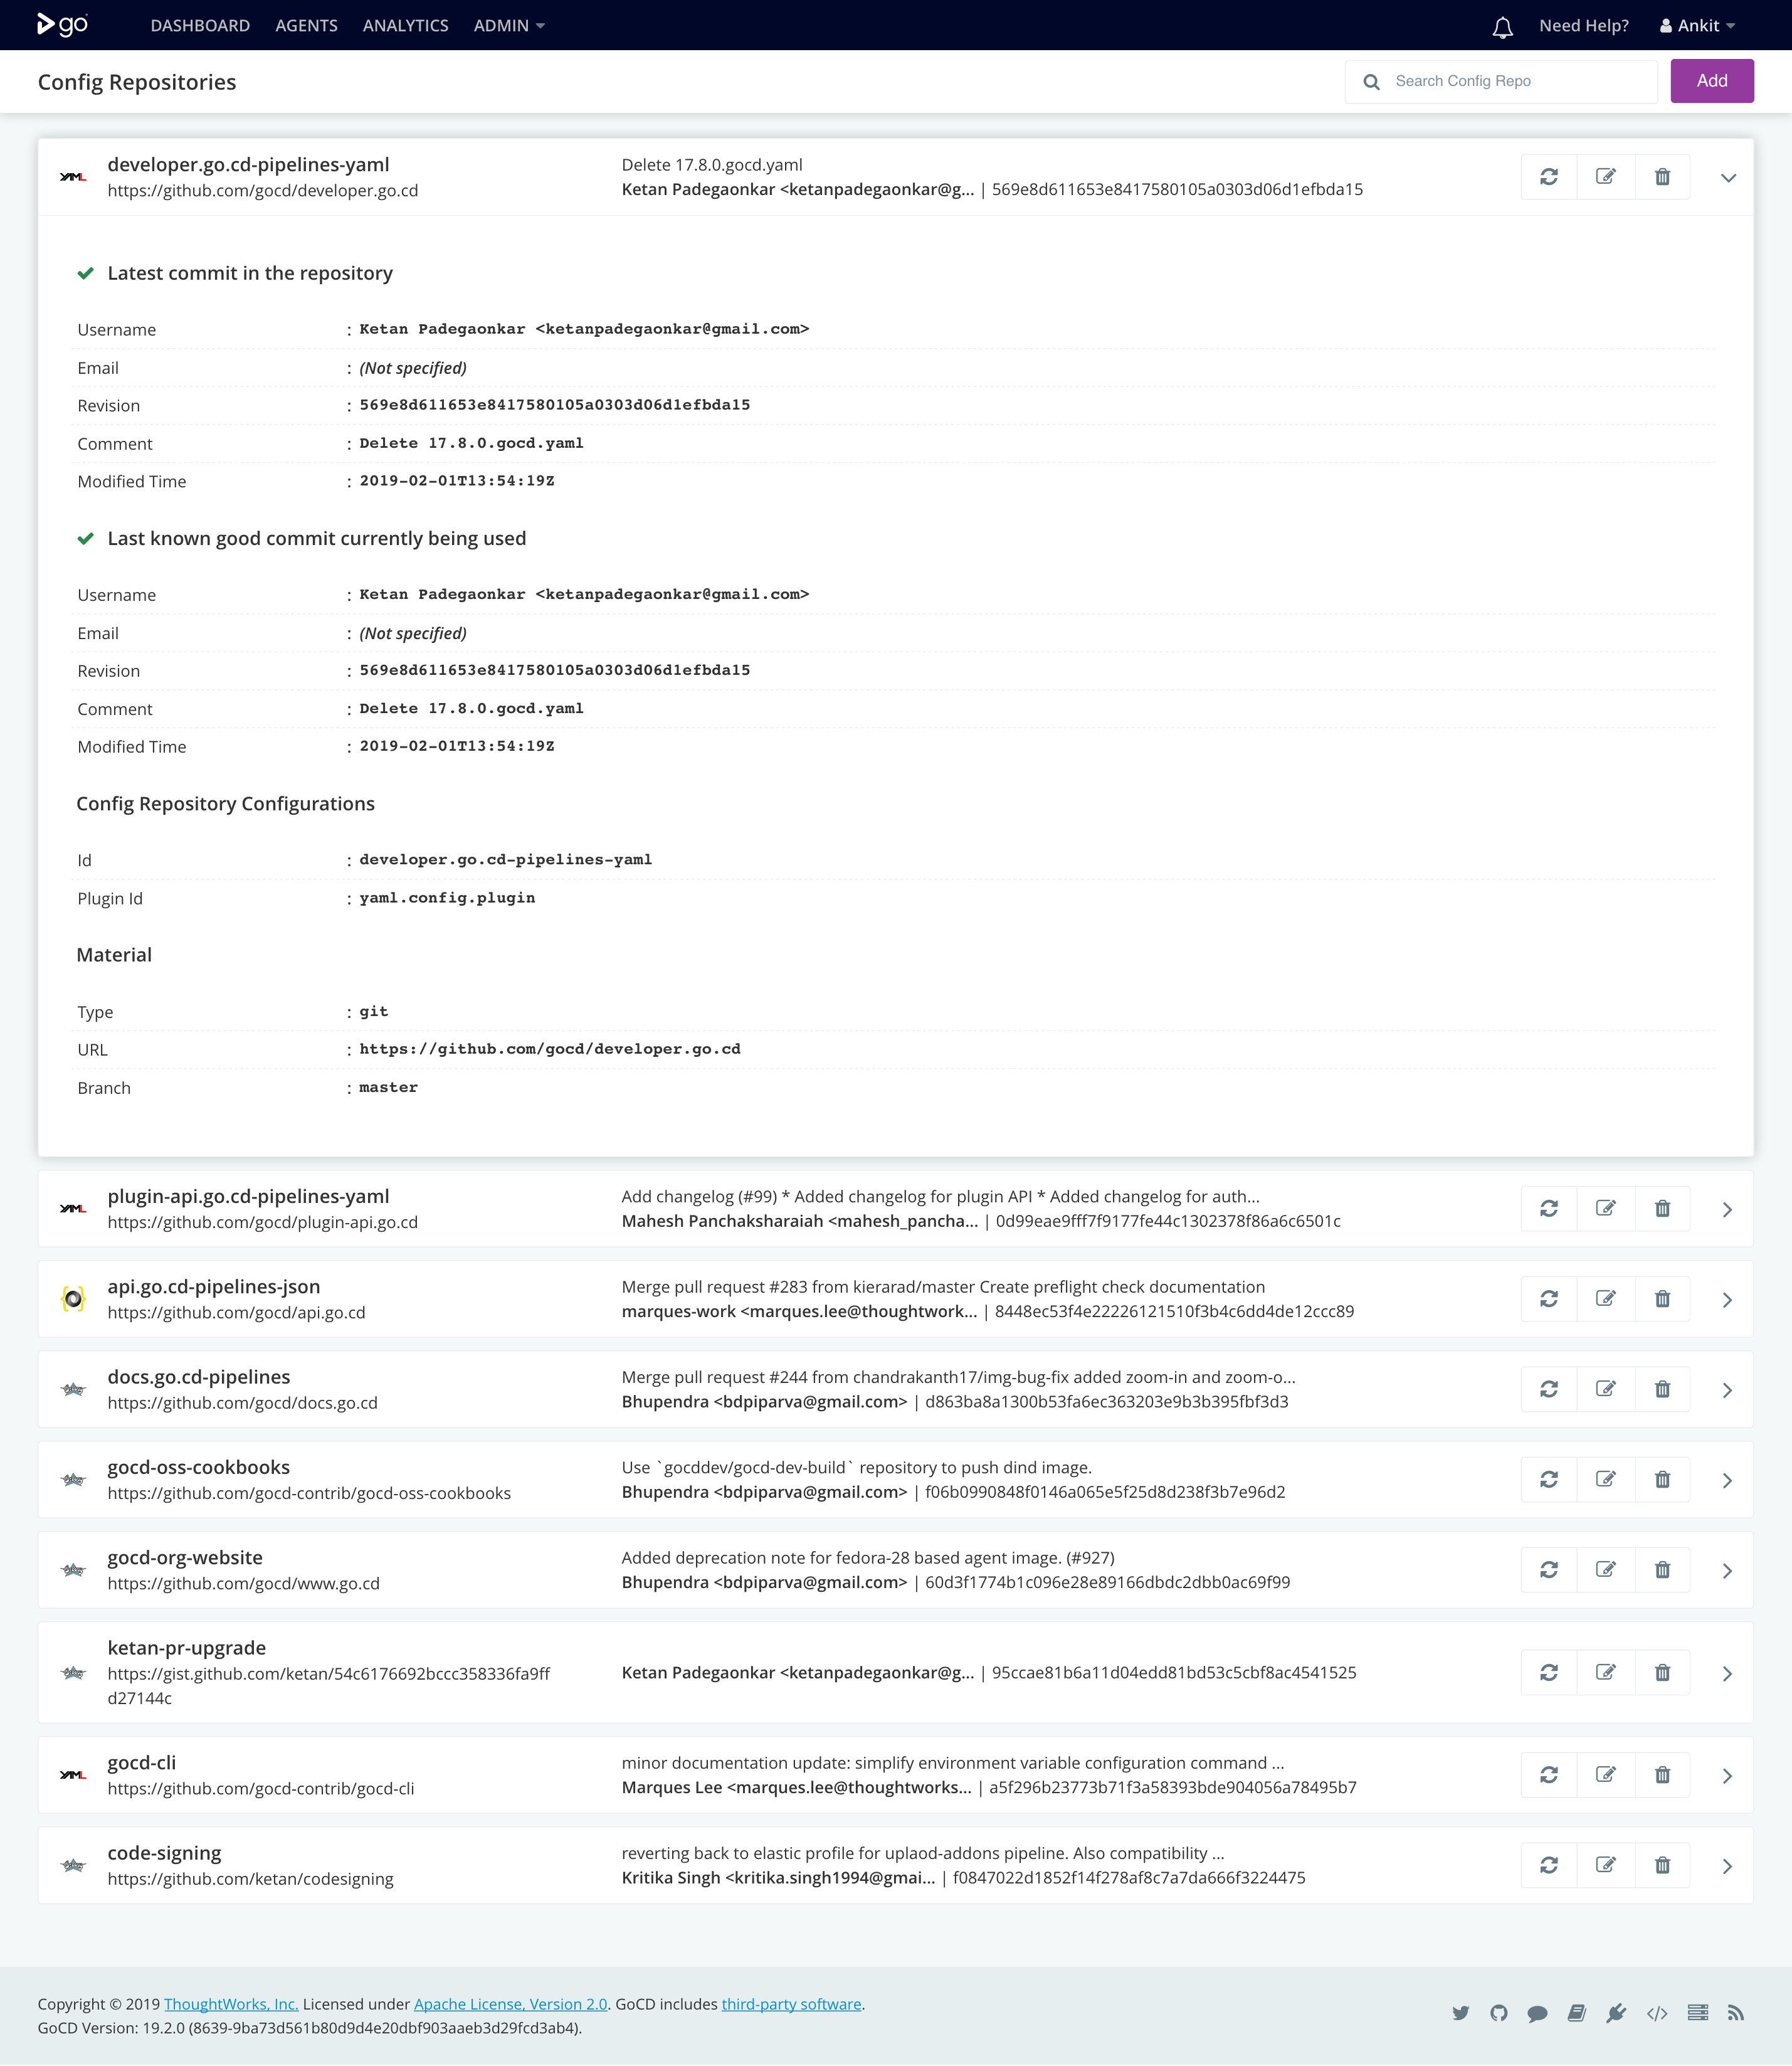1792x2066 pixels.
Task: Delete the api.go.cd-pipelines-json repo
Action: pyautogui.click(x=1662, y=1299)
